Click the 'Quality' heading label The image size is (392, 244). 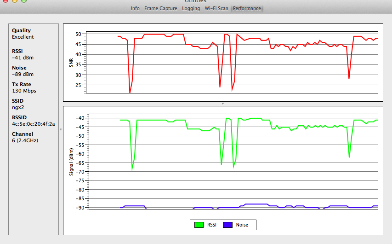coord(21,30)
